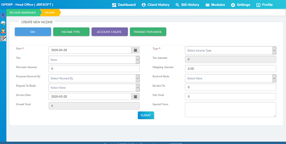Open Dashboard from top navigation
Image resolution: width=286 pixels, height=144 pixels.
[x=124, y=5]
